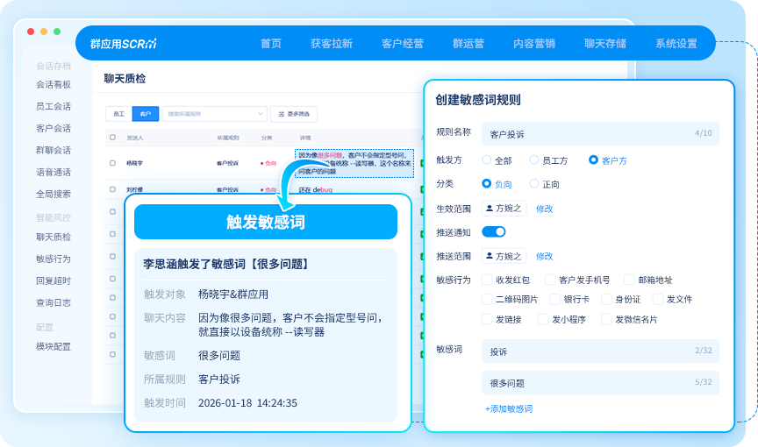
Task: Select 会话看板 in the sidebar
Action: [x=54, y=84]
